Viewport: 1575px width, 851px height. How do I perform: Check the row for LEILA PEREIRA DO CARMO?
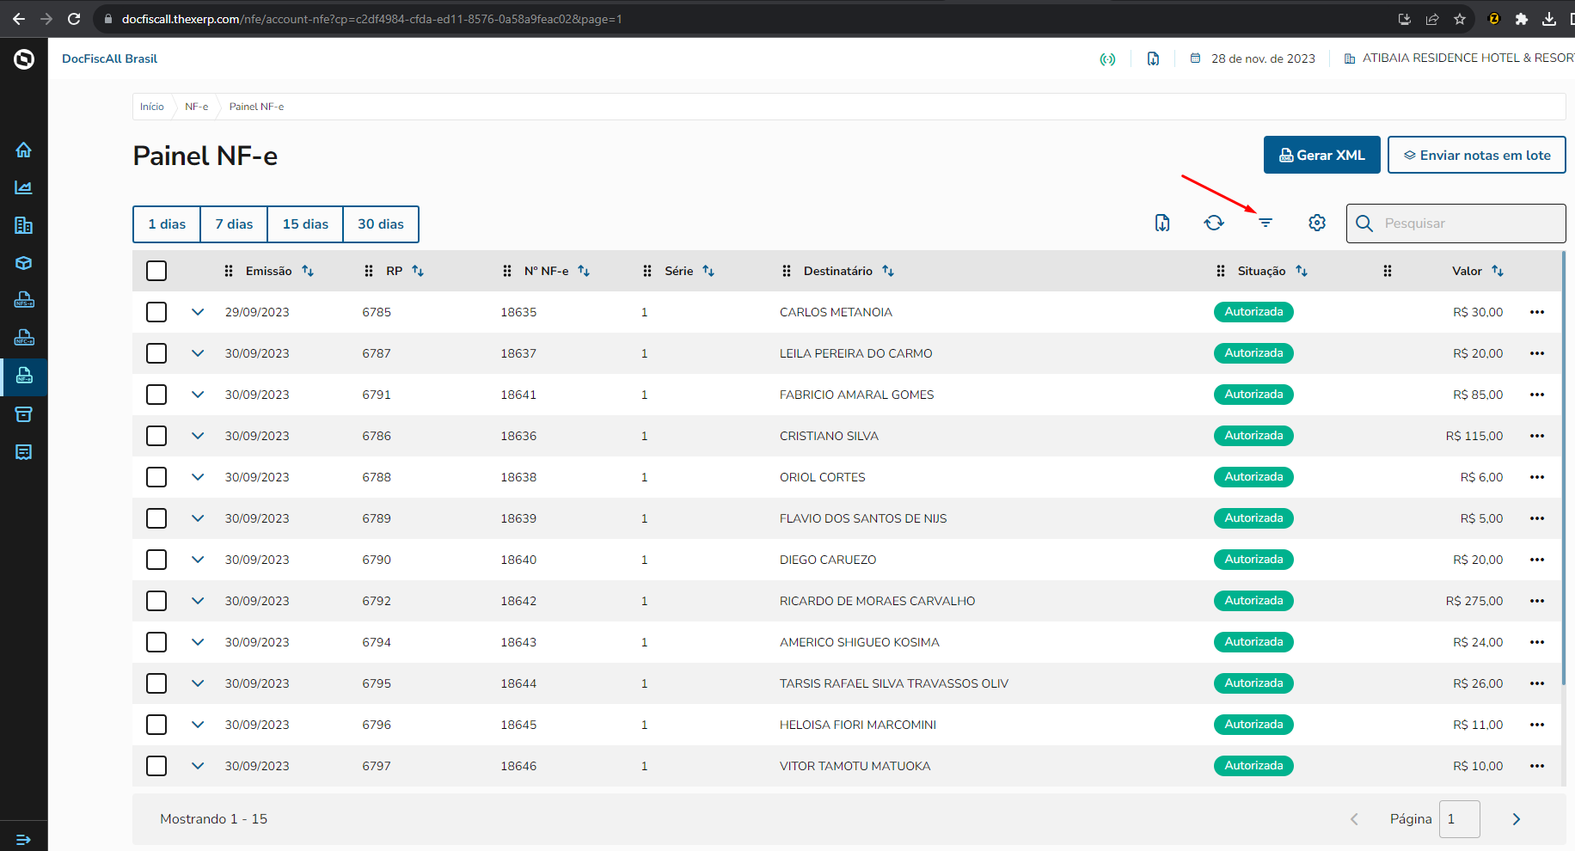[x=156, y=353]
